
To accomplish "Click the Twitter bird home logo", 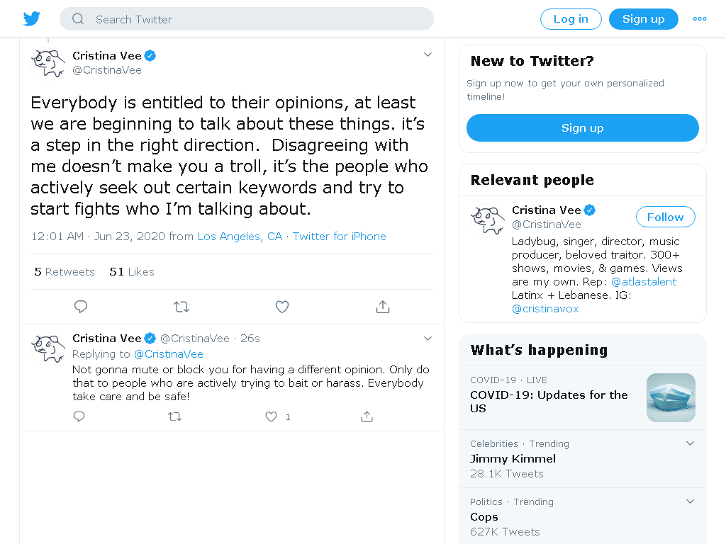I will (32, 19).
